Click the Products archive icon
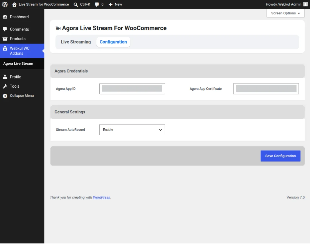This screenshot has height=244, width=311. coord(5,39)
